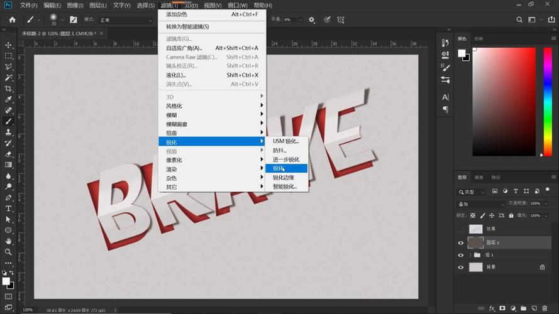
Task: Open the 文件(F) menu
Action: point(28,6)
